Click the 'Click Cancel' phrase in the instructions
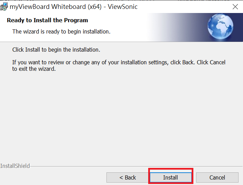The image size is (243, 185). pos(211,62)
